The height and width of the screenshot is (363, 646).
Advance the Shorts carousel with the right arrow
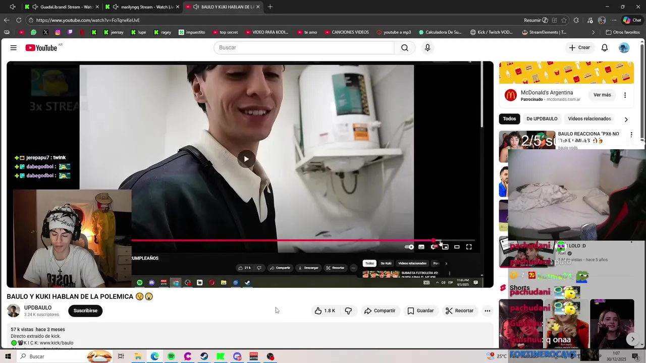[632, 339]
